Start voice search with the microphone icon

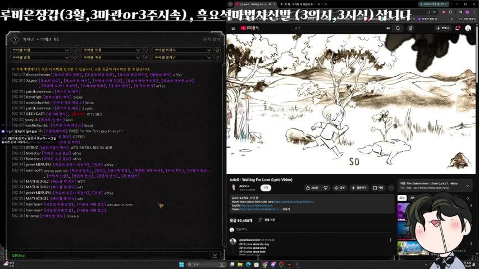click(410, 28)
